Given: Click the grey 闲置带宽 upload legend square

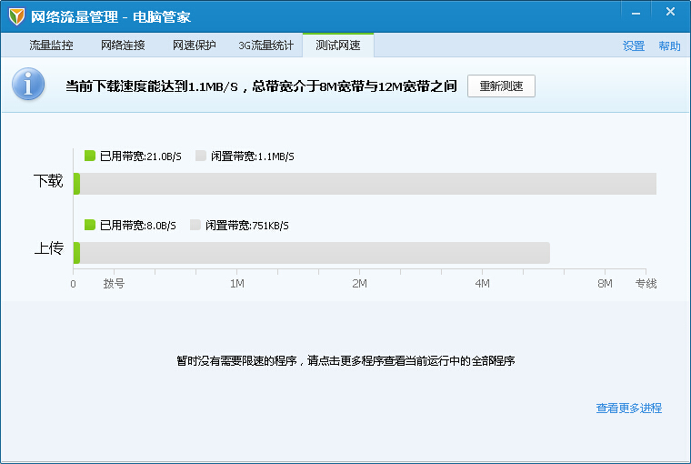Looking at the screenshot, I should tap(195, 225).
